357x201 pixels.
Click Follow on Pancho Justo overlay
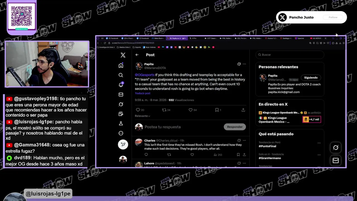coord(333,17)
